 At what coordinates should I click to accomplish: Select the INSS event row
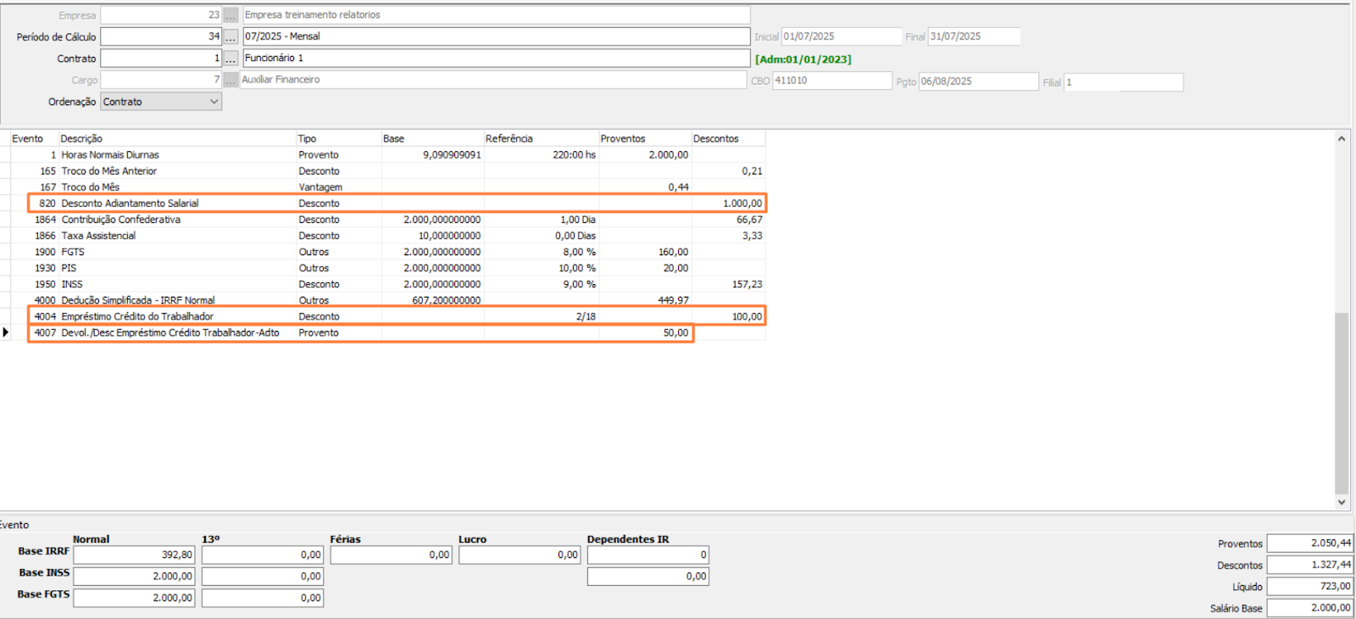387,284
